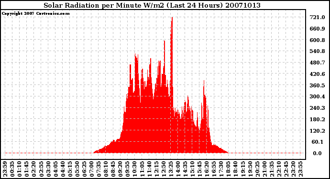Image resolution: width=330 pixels, height=179 pixels.
Task: Click the 23:59 time label
Action: click(5, 169)
